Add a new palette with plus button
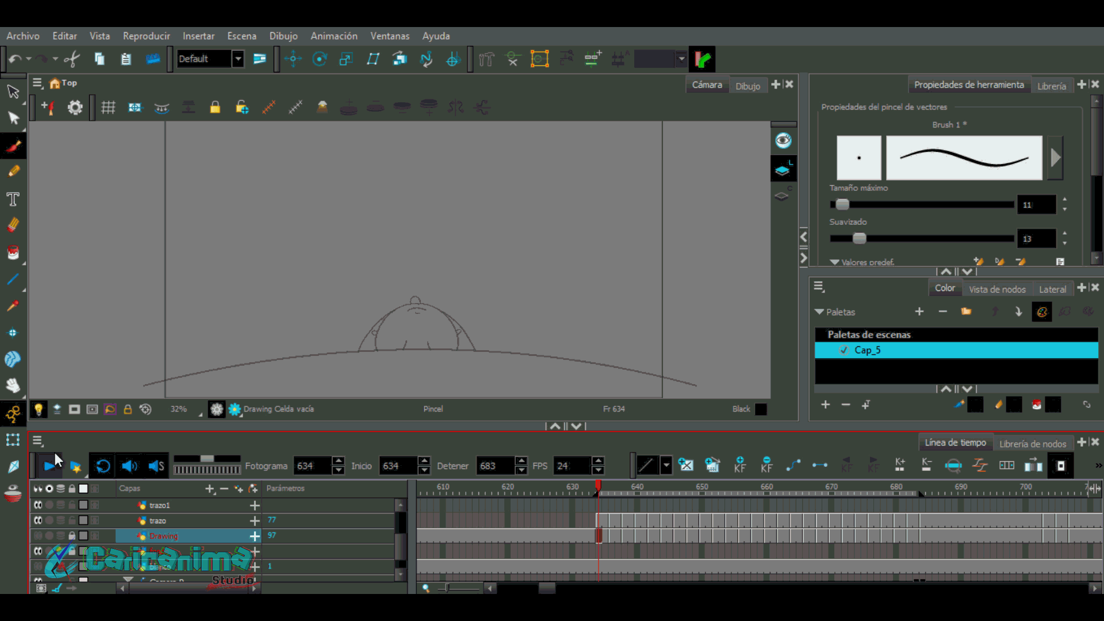 point(919,311)
